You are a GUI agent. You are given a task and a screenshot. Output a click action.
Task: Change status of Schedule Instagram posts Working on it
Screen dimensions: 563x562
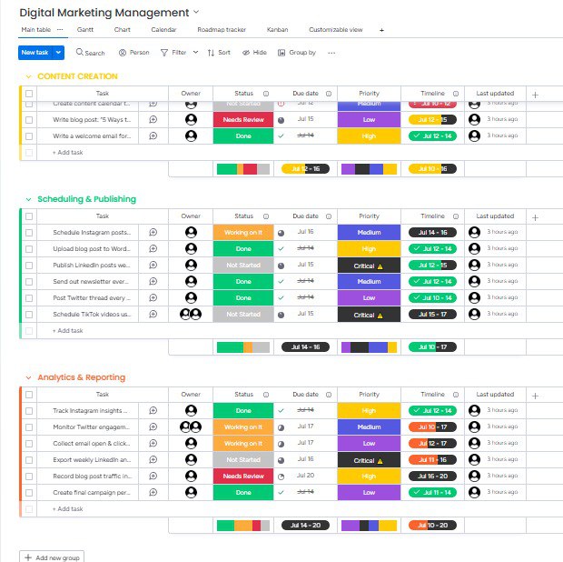click(x=243, y=232)
